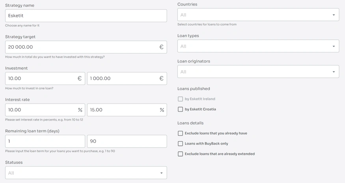Click minimum Remaining loan term field
The height and width of the screenshot is (183, 345).
click(x=45, y=141)
